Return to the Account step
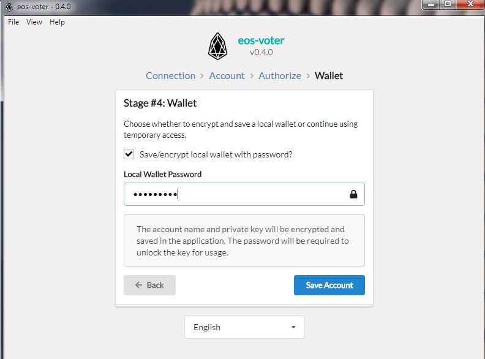485x359 pixels. pos(227,76)
